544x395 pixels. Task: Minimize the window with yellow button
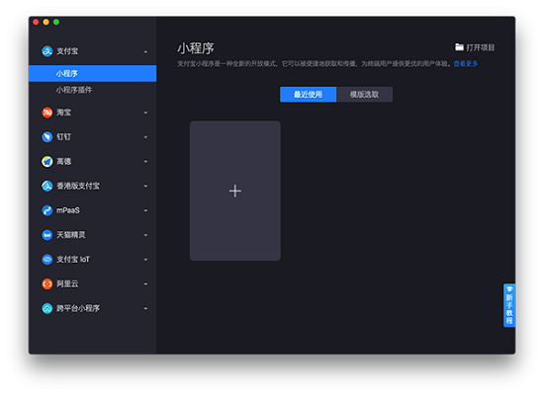(x=45, y=22)
